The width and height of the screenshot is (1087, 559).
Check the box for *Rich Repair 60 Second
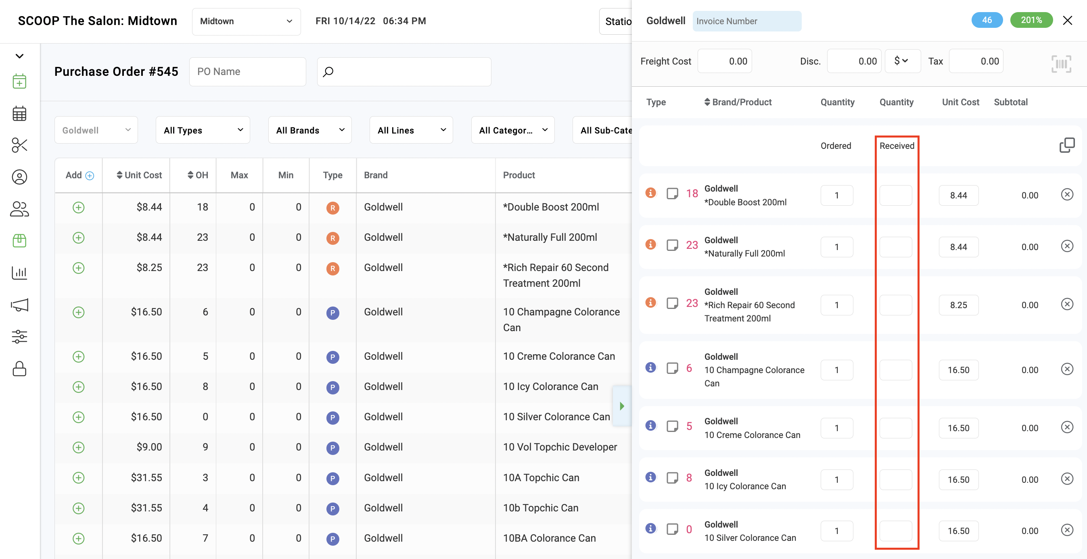click(672, 303)
